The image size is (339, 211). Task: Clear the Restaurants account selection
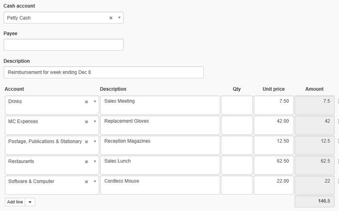tap(86, 162)
